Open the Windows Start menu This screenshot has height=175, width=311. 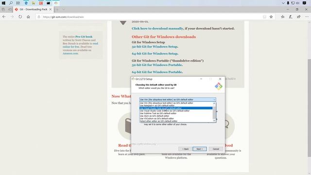[3, 3]
